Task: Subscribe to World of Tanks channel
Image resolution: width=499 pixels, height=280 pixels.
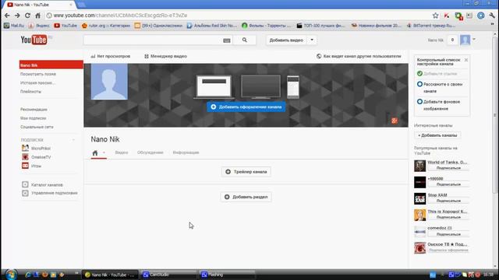Action: 448,168
